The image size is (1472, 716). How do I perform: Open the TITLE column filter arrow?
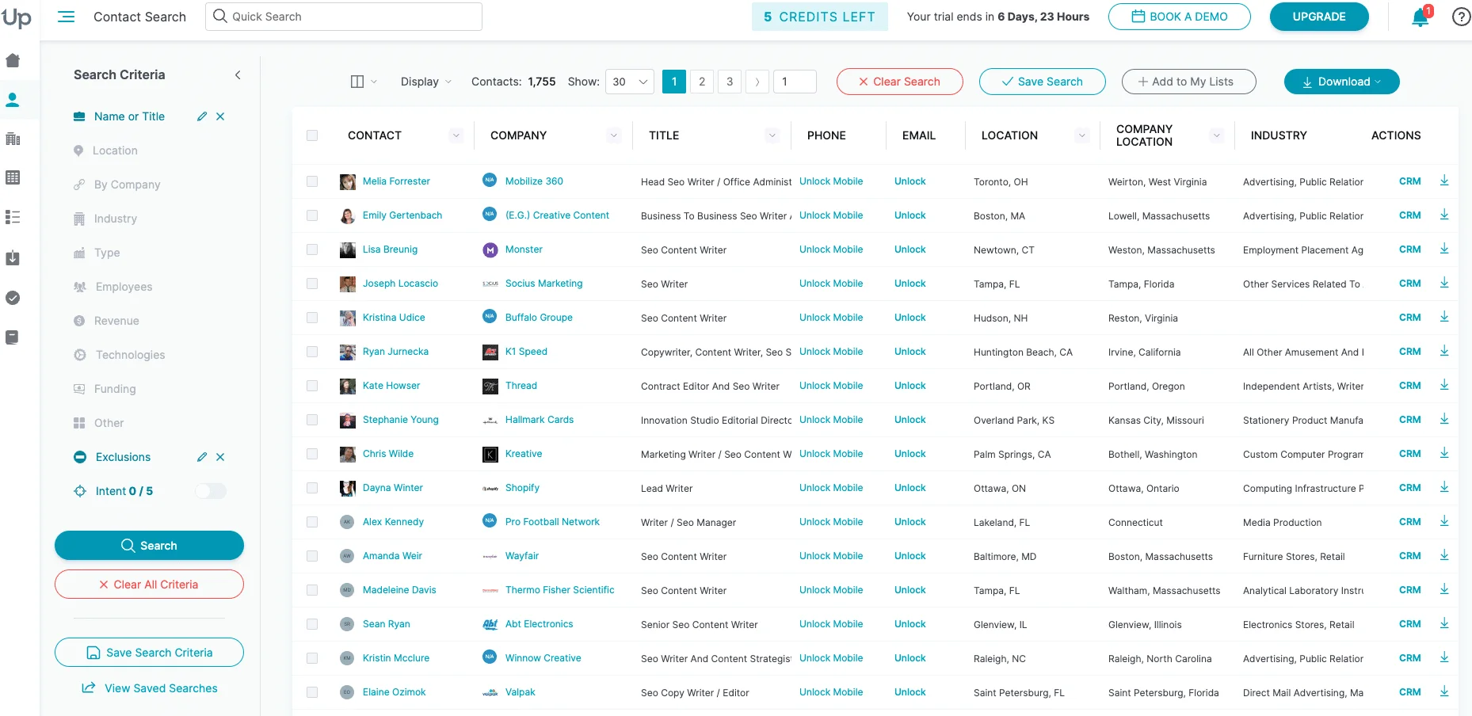(x=772, y=135)
